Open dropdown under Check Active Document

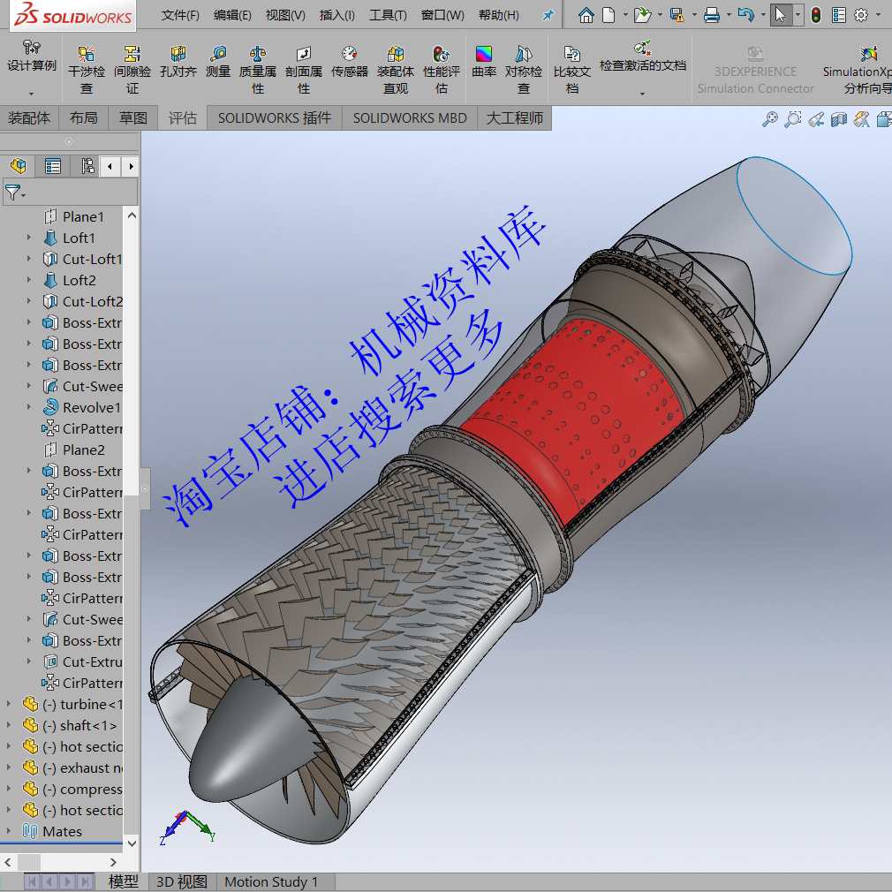coord(642,94)
